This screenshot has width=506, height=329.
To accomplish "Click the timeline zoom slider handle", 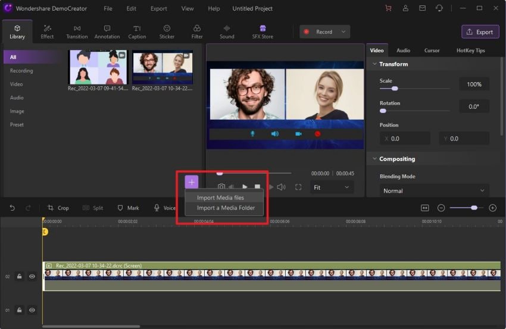I will coord(474,208).
